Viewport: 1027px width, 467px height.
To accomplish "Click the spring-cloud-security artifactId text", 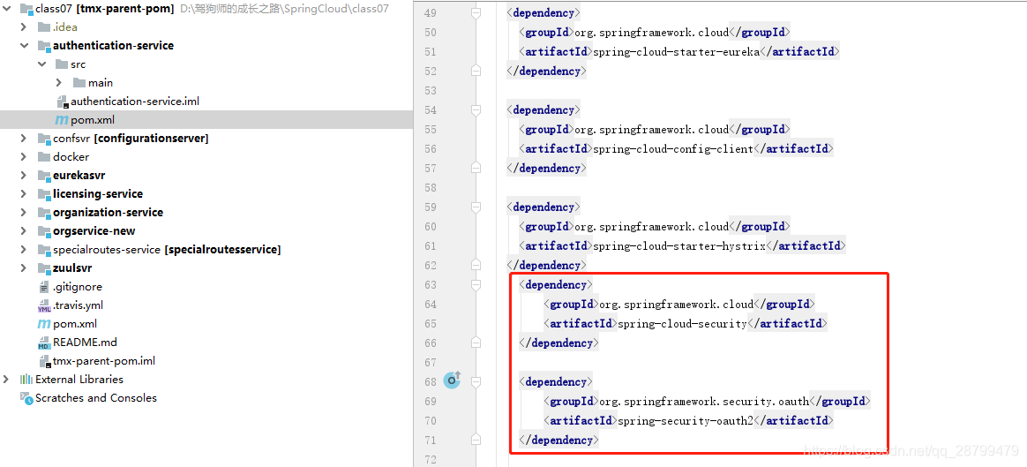I will point(683,324).
